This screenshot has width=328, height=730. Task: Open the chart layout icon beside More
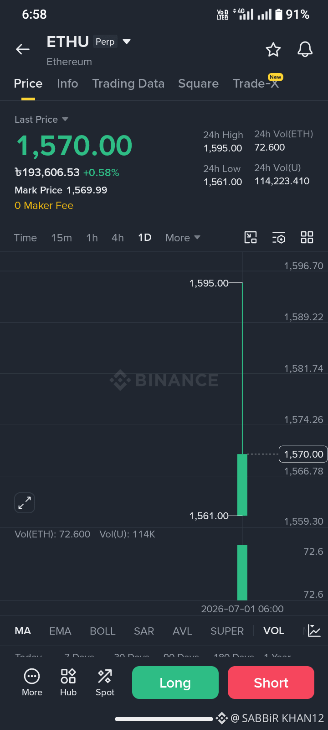click(x=251, y=237)
